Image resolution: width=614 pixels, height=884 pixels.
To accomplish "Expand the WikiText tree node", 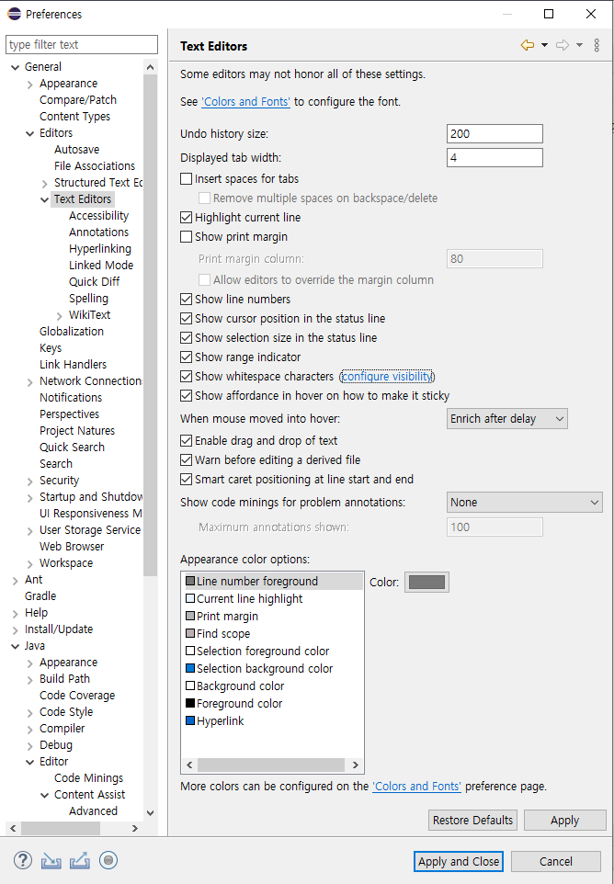I will (59, 316).
